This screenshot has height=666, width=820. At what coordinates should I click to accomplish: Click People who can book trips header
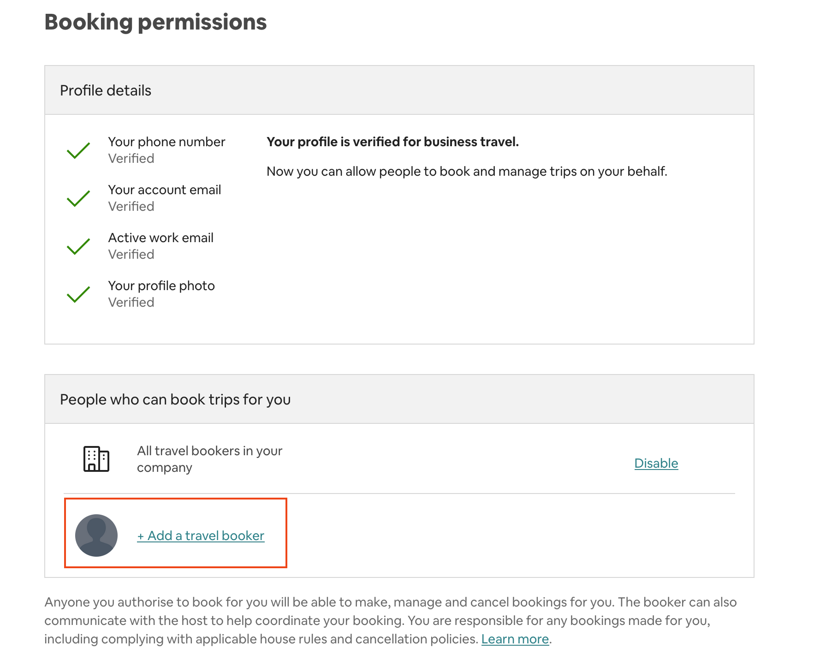tap(399, 399)
